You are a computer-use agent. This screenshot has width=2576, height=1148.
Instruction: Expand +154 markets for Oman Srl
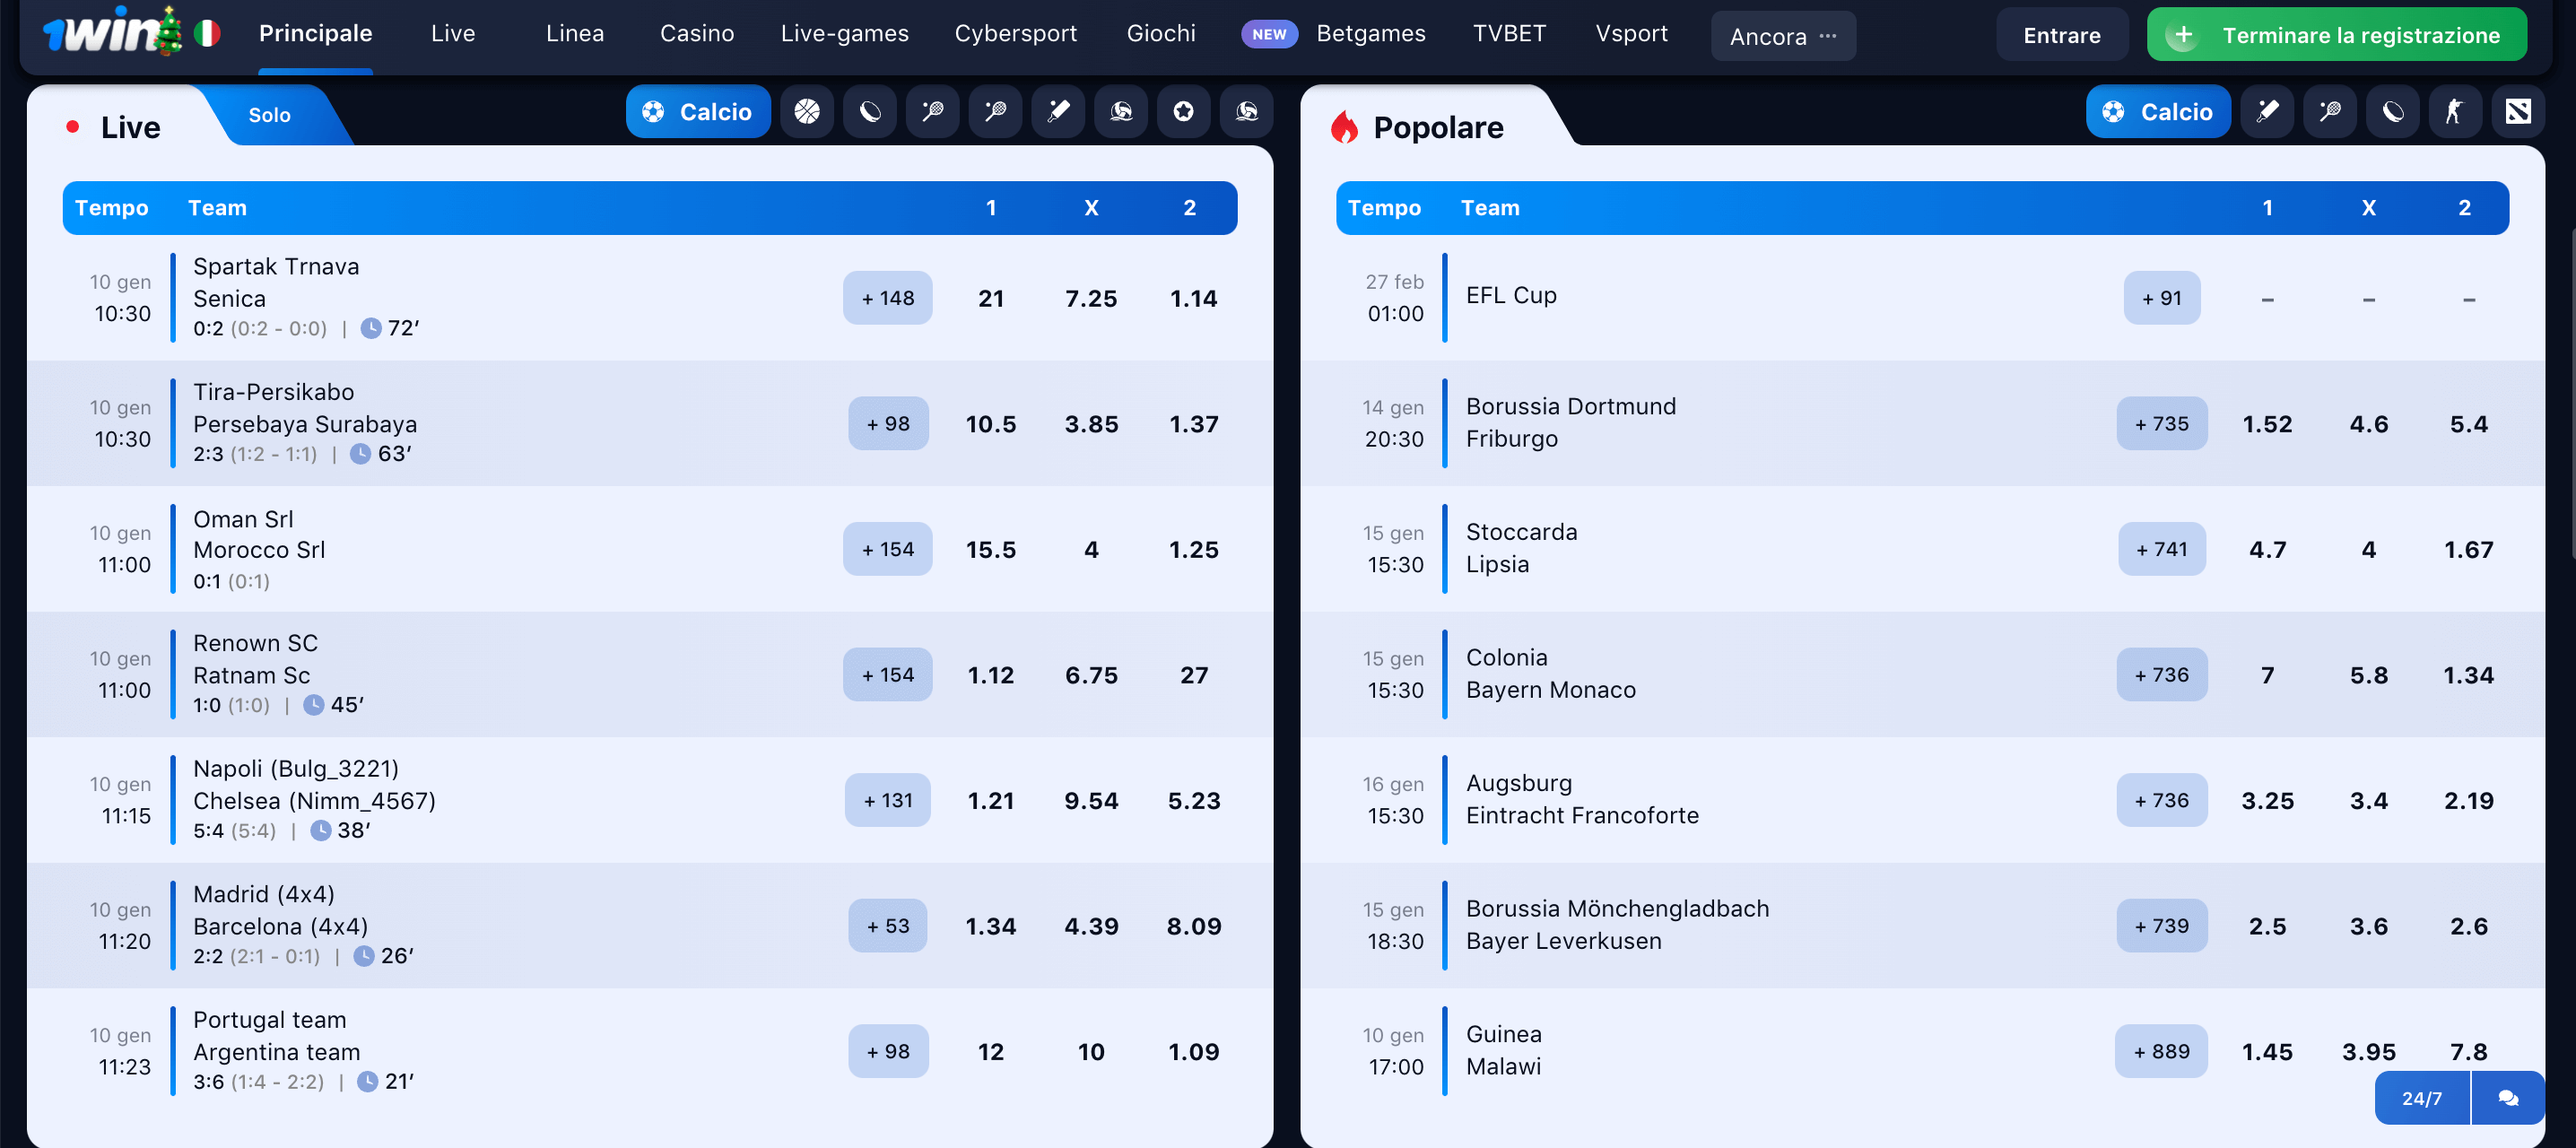point(887,549)
